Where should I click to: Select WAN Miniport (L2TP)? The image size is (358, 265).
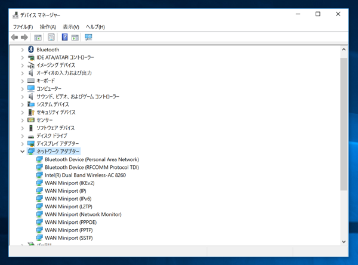tap(69, 207)
